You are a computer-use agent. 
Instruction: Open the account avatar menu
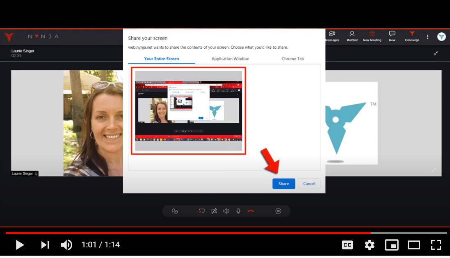(441, 36)
